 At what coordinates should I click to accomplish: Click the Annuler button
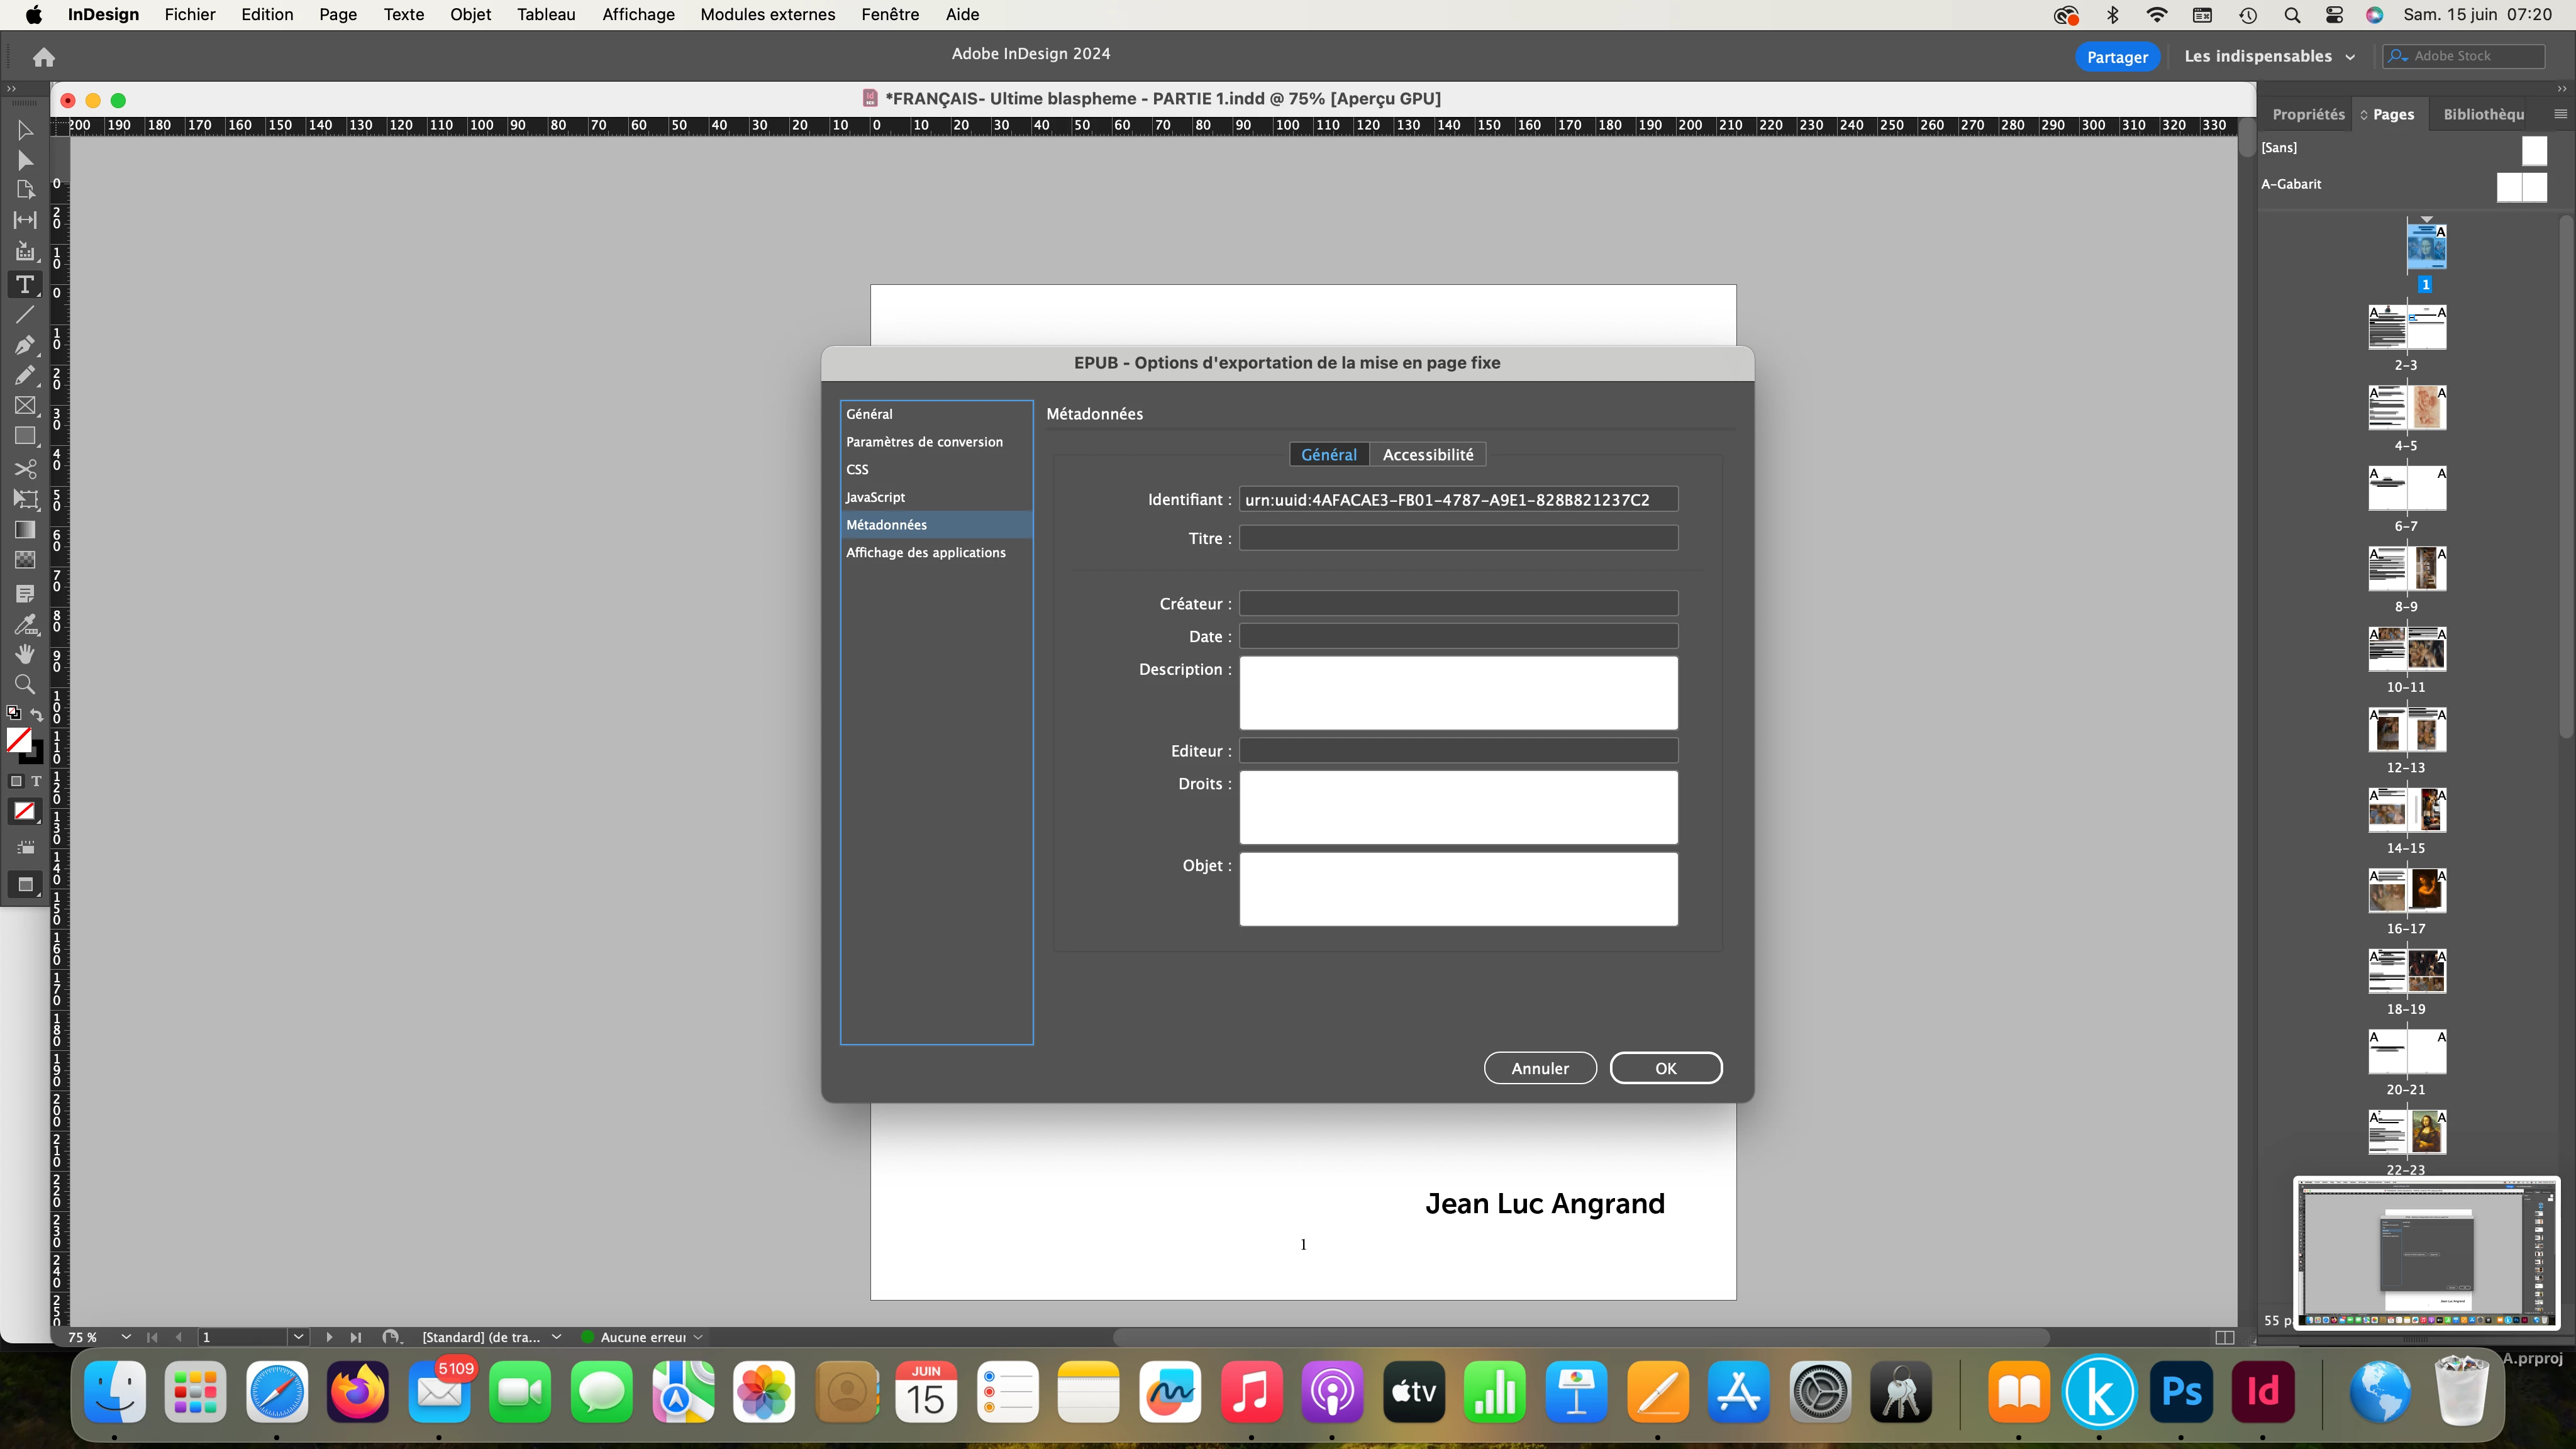click(1539, 1068)
